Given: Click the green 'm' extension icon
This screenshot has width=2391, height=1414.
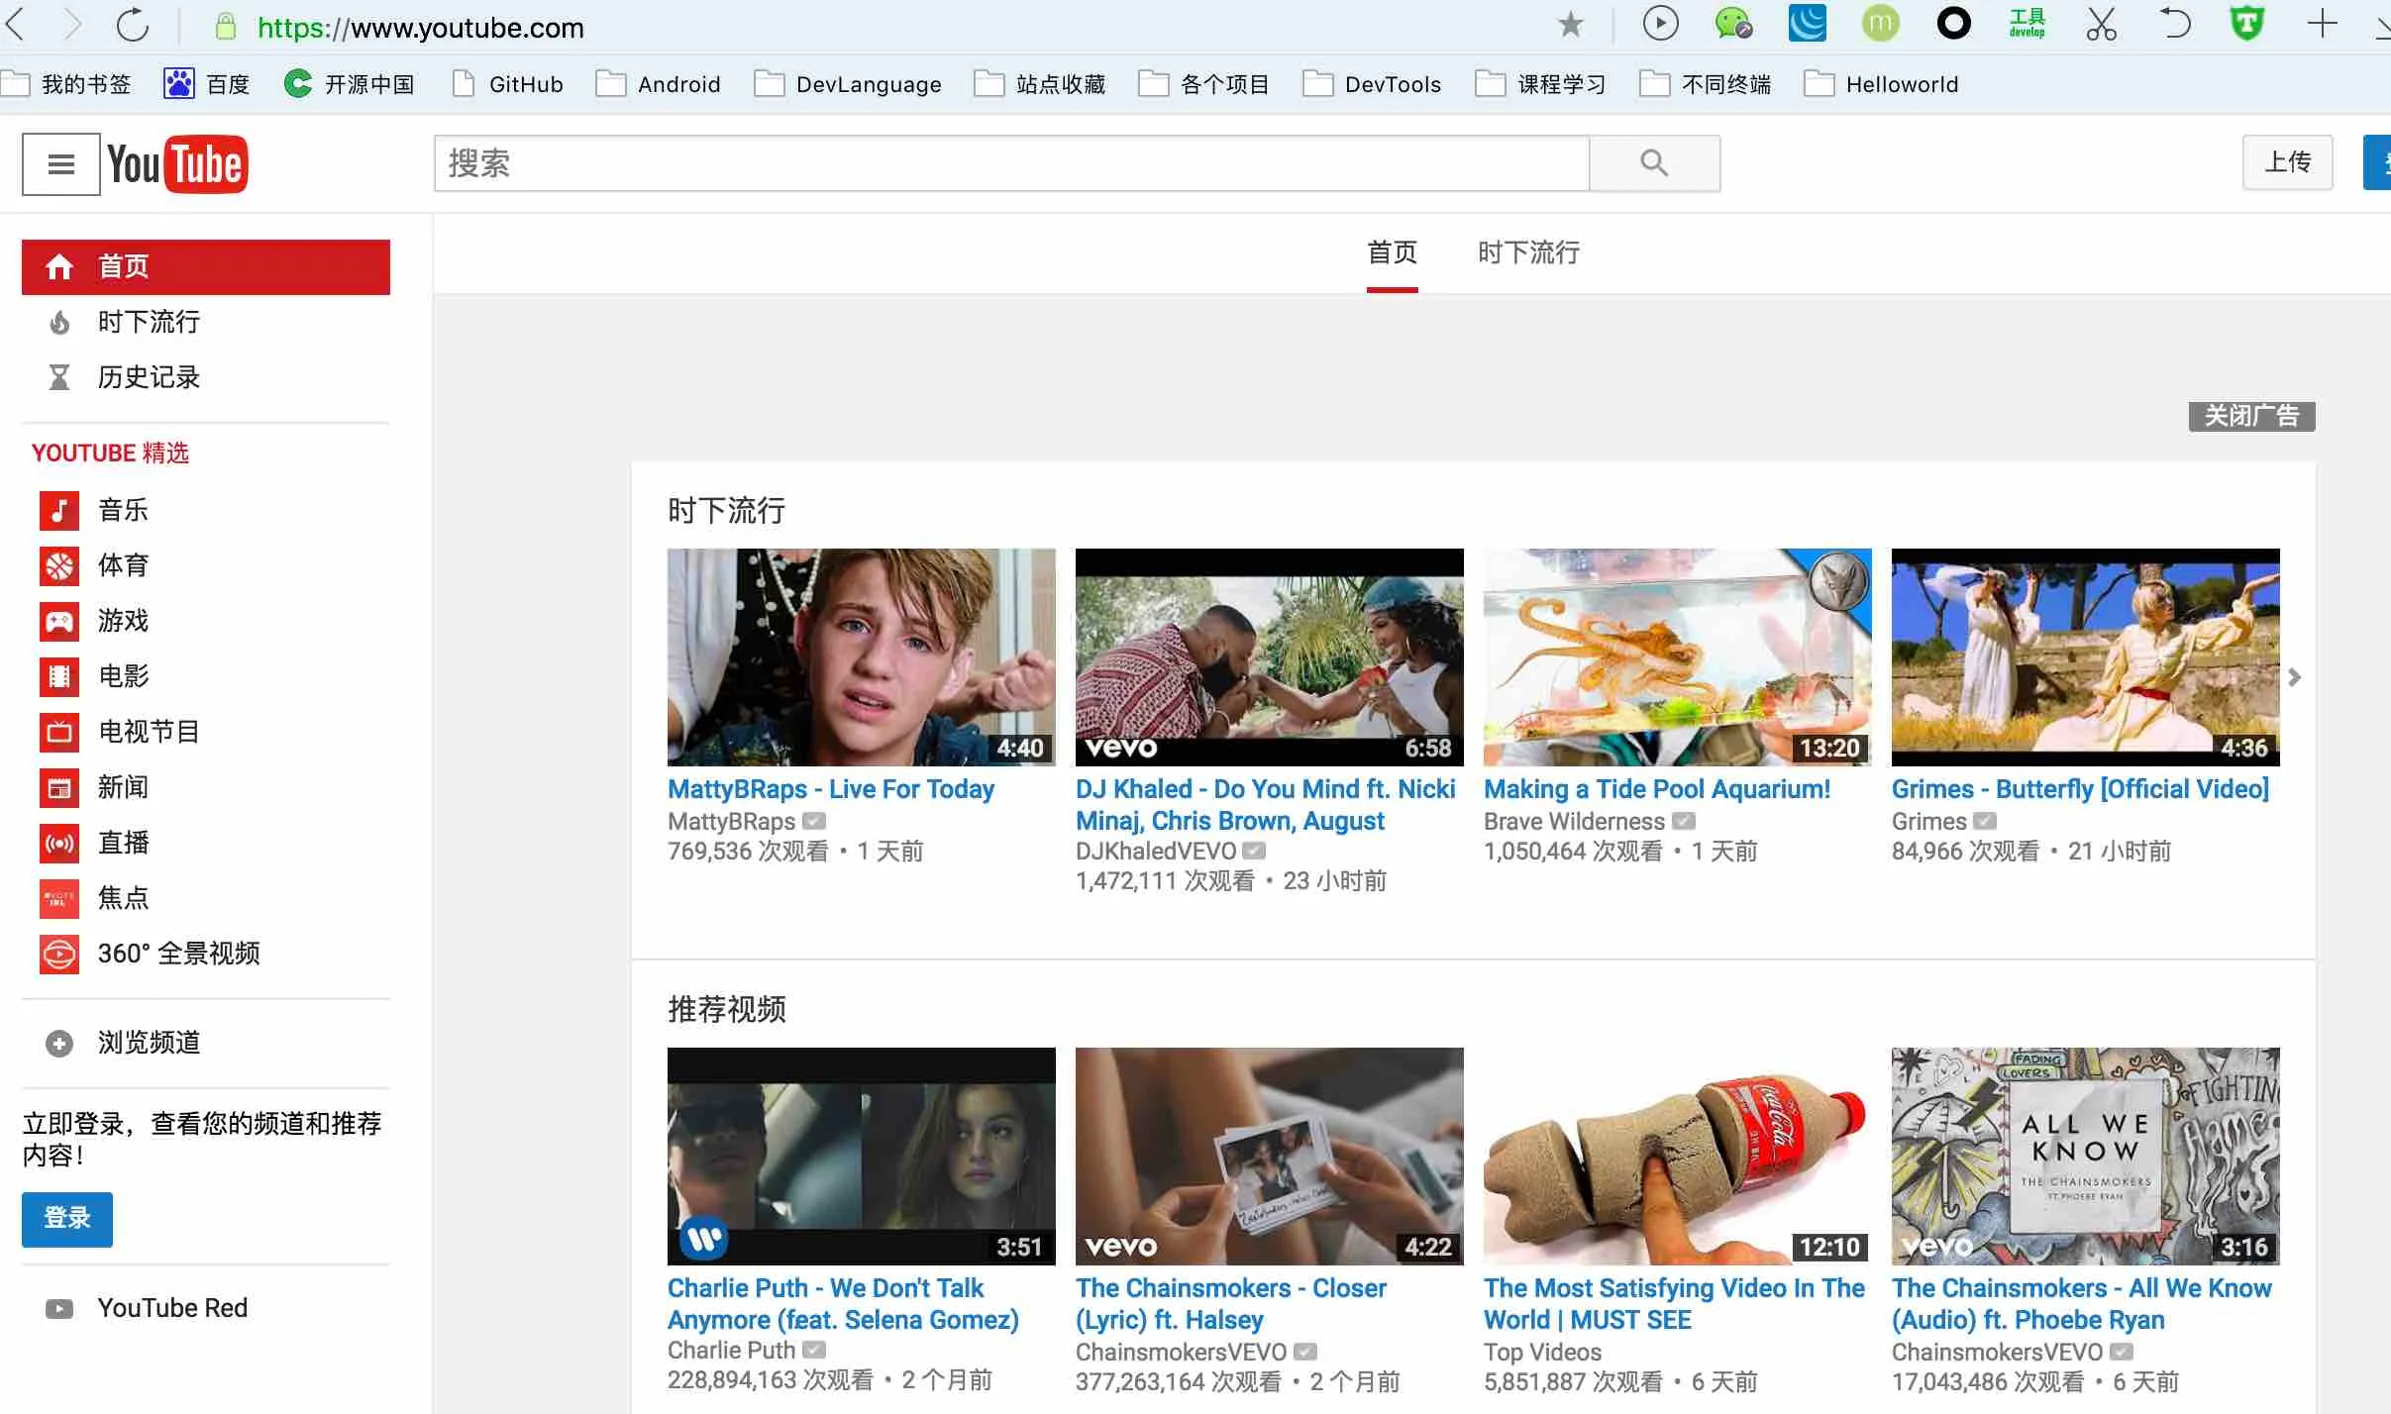Looking at the screenshot, I should pos(1880,23).
